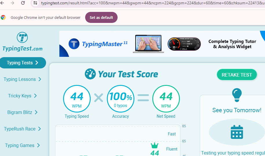Click the RETAKE TEST button

click(x=237, y=75)
